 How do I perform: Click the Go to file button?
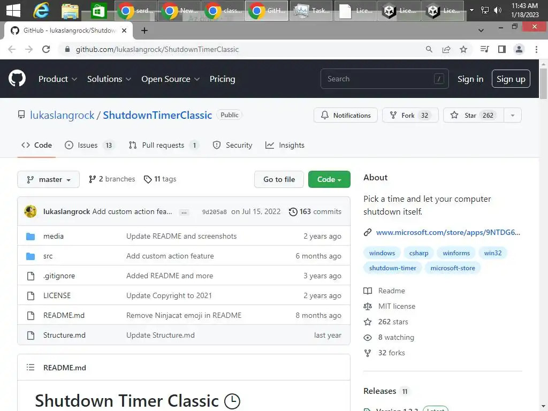(x=279, y=179)
